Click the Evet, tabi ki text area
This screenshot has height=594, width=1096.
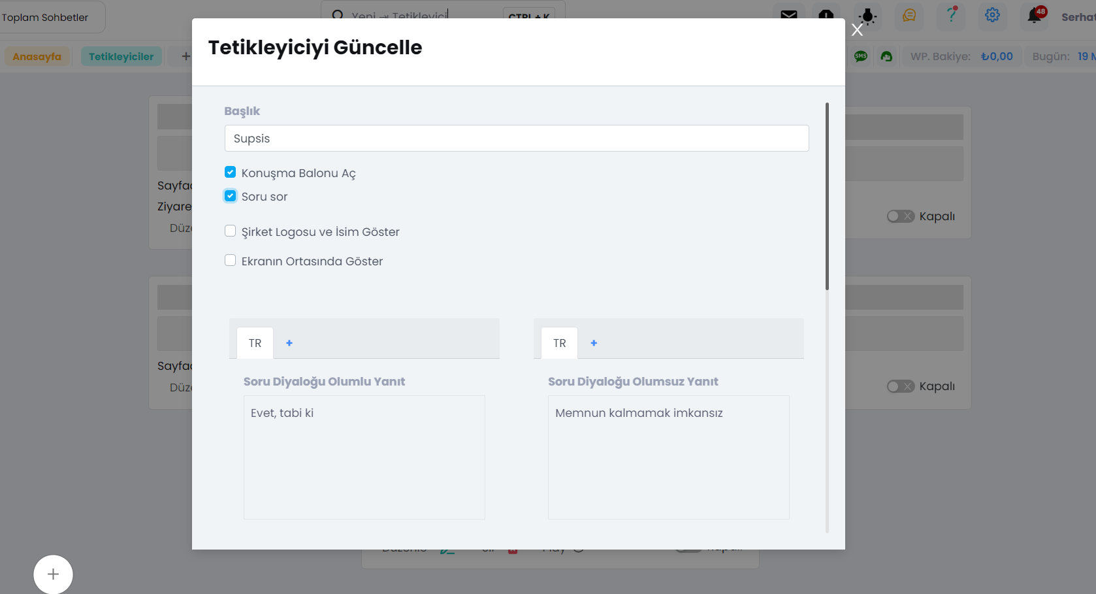click(x=364, y=457)
